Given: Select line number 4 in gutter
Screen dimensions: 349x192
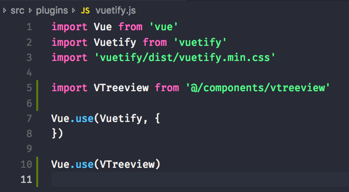Looking at the screenshot, I should pos(29,73).
